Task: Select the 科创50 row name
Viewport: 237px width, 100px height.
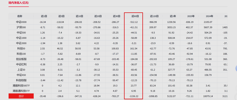Action: [x=21, y=49]
